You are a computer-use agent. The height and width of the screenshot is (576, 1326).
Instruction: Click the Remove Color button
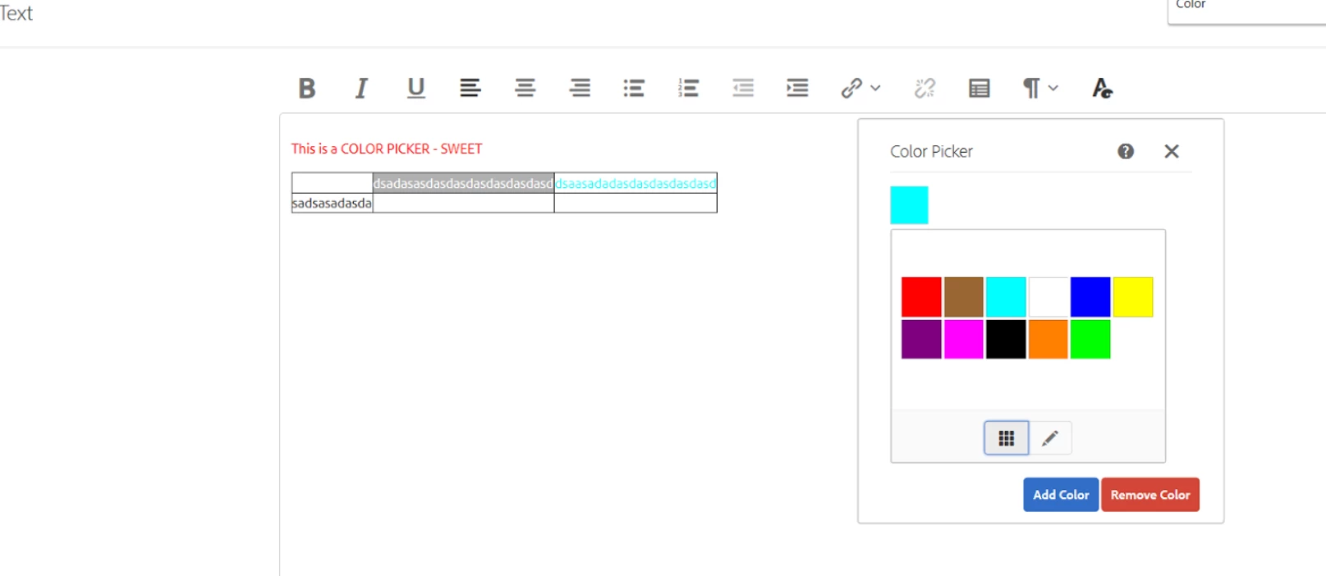tap(1150, 495)
